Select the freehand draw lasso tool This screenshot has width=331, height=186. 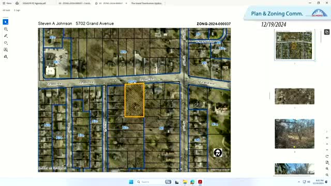[x=6, y=43]
